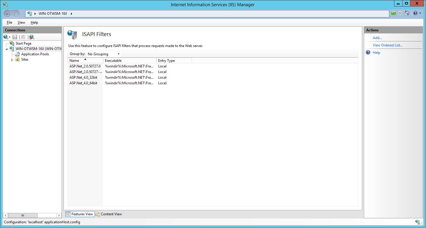
Task: Sort by Entry Type column header
Action: point(174,61)
